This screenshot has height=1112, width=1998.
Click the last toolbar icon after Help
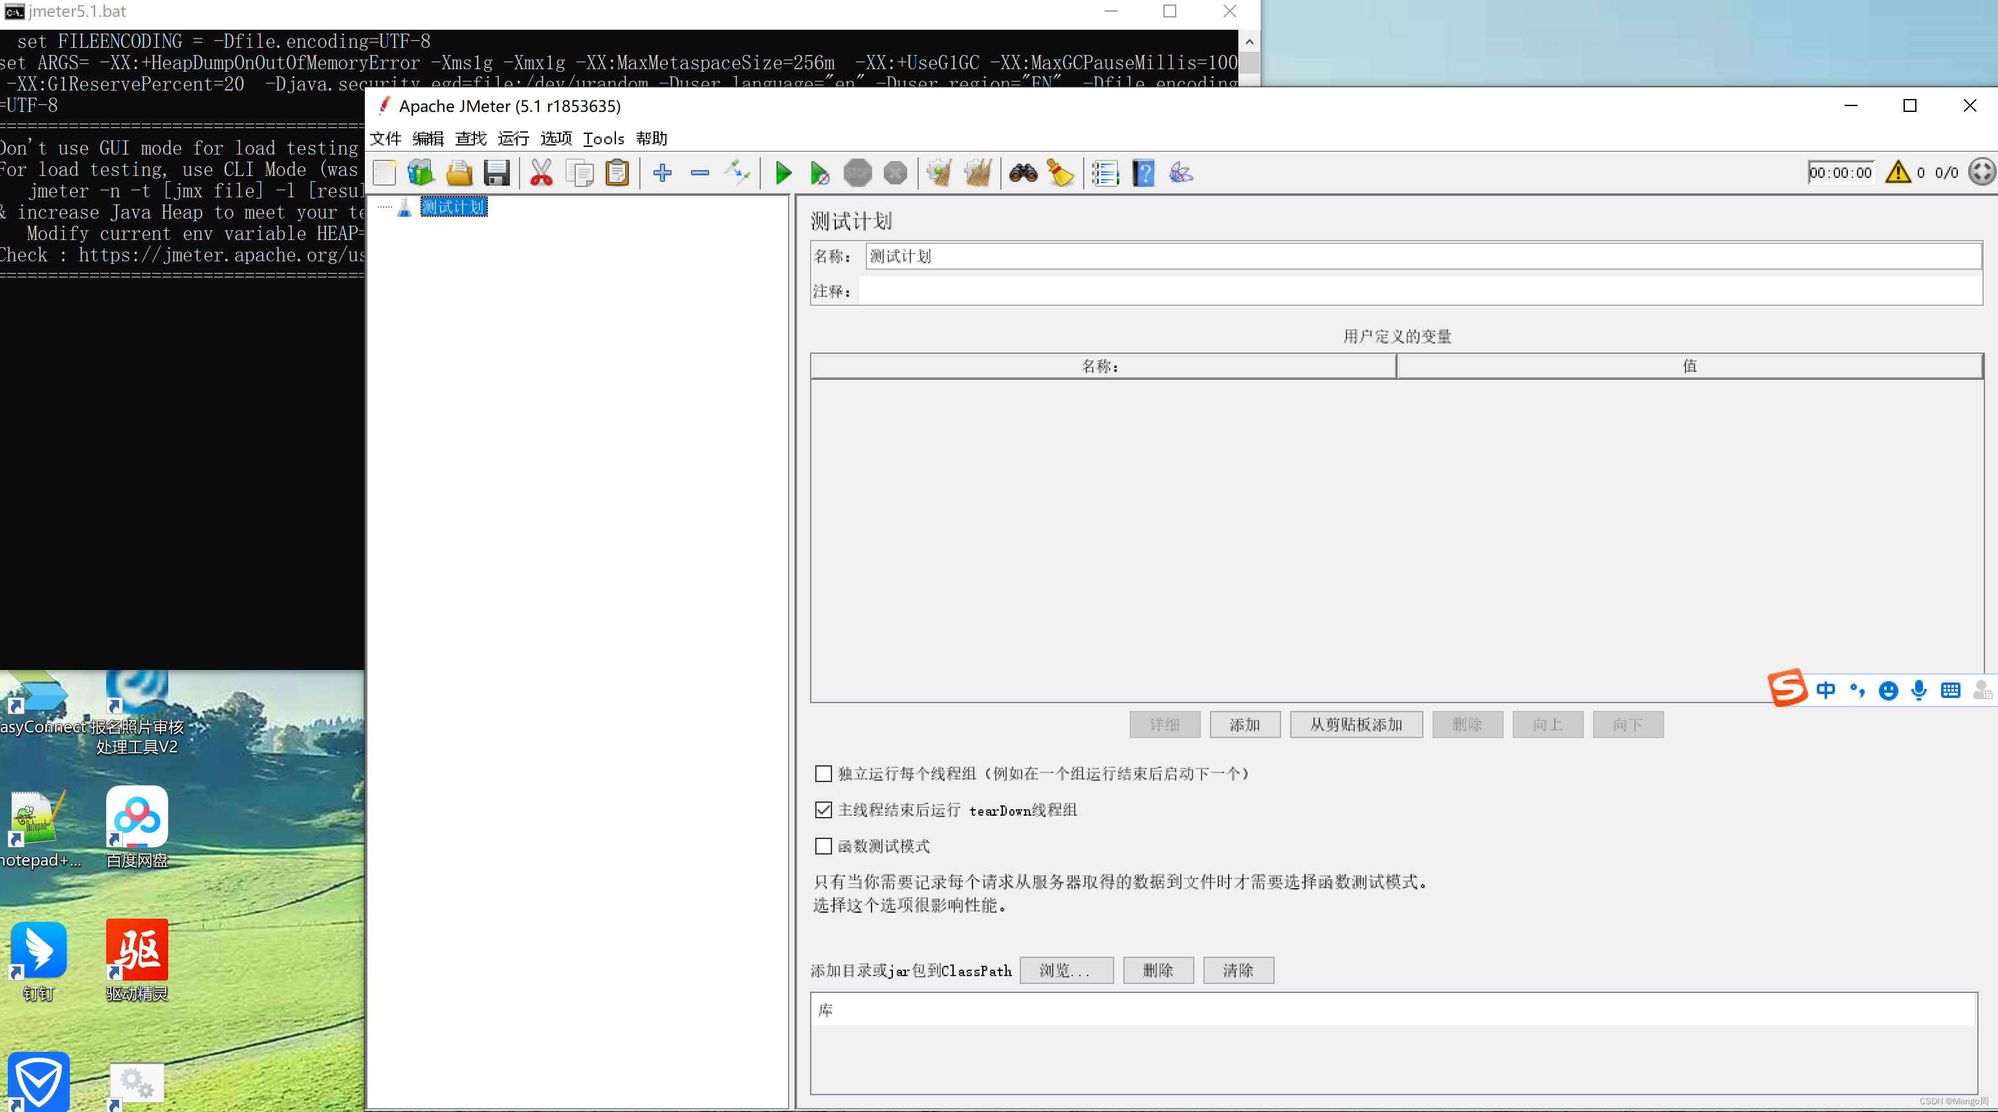click(x=1181, y=173)
